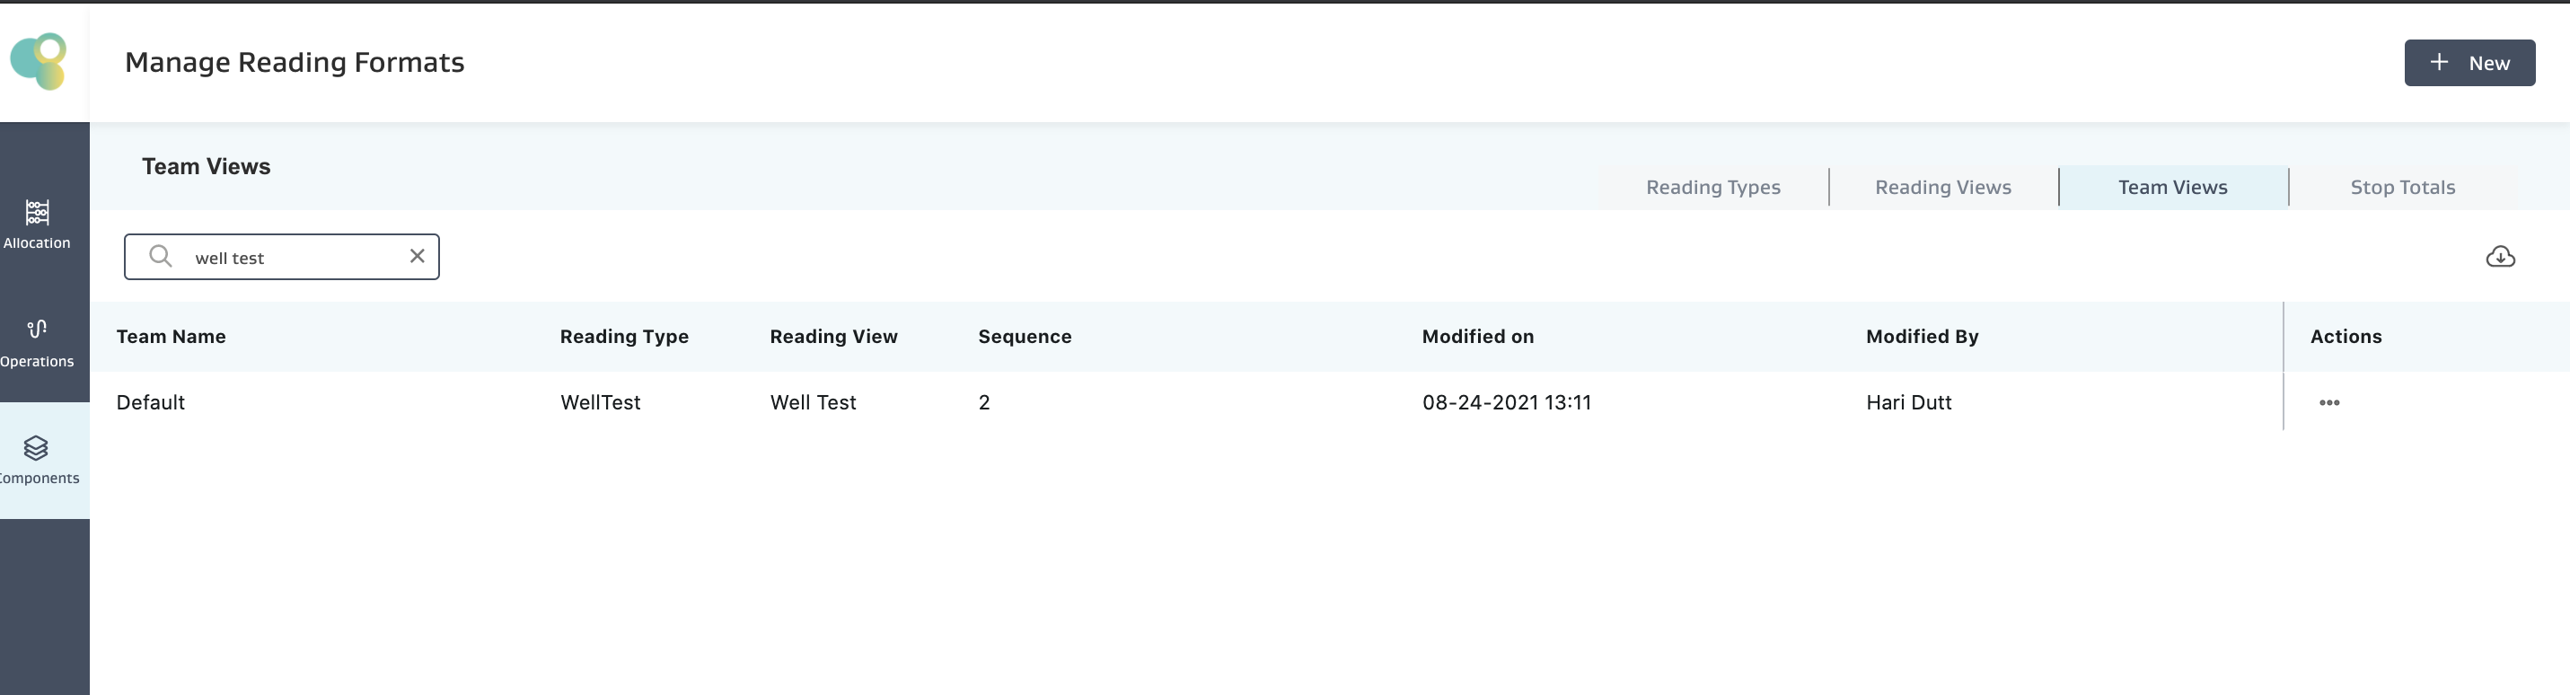Screen dimensions: 2570x695
Task: Sort by Team Name column header
Action: click(x=171, y=337)
